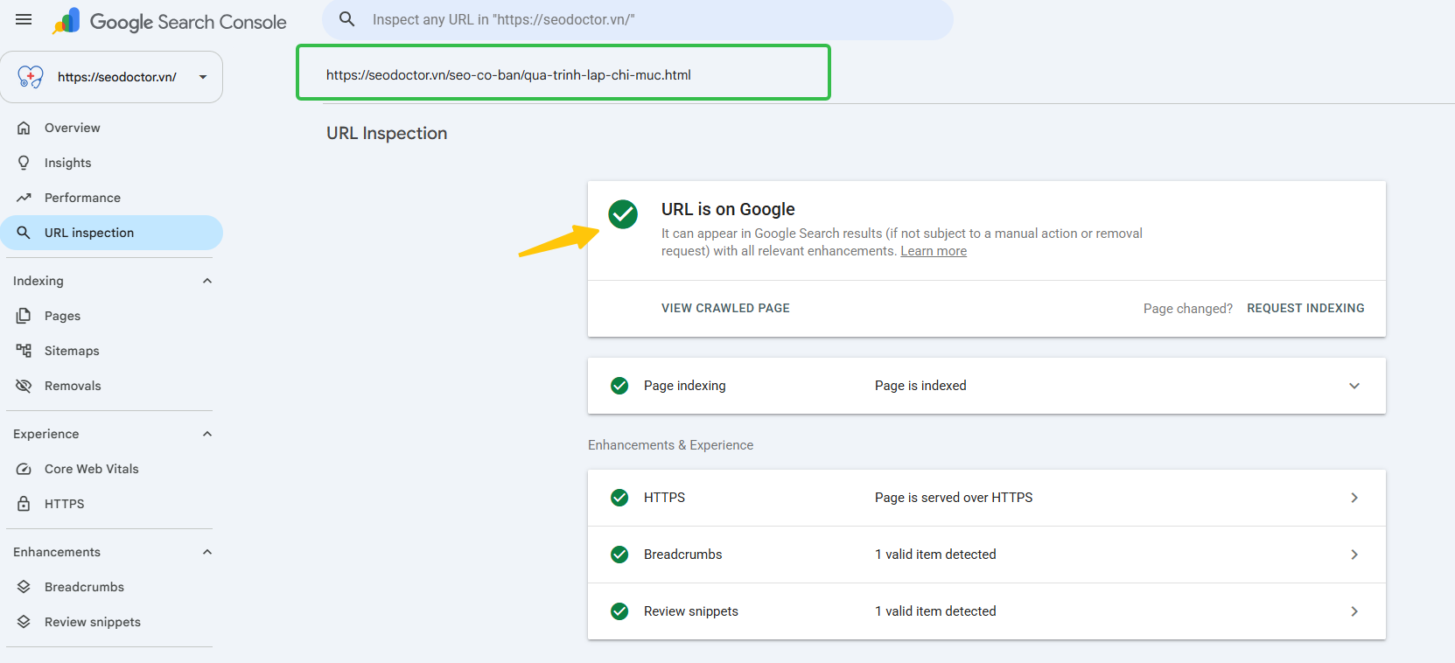Screen dimensions: 1455x663
Task: Click 'Page is indexed' status text
Action: point(920,386)
